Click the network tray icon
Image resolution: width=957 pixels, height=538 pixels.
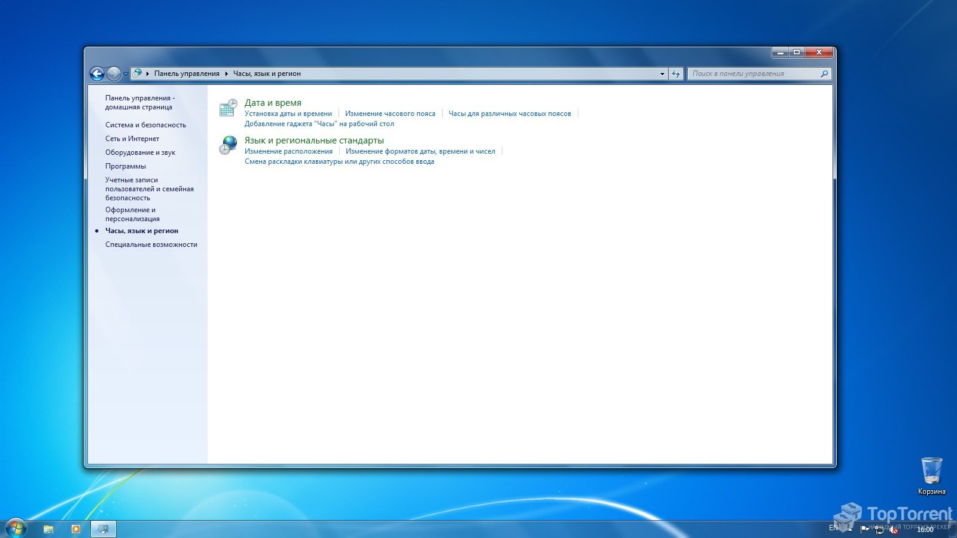pyautogui.click(x=879, y=529)
